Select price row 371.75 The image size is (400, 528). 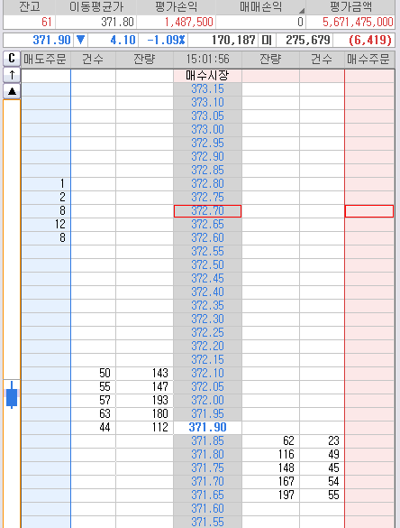coord(207,468)
